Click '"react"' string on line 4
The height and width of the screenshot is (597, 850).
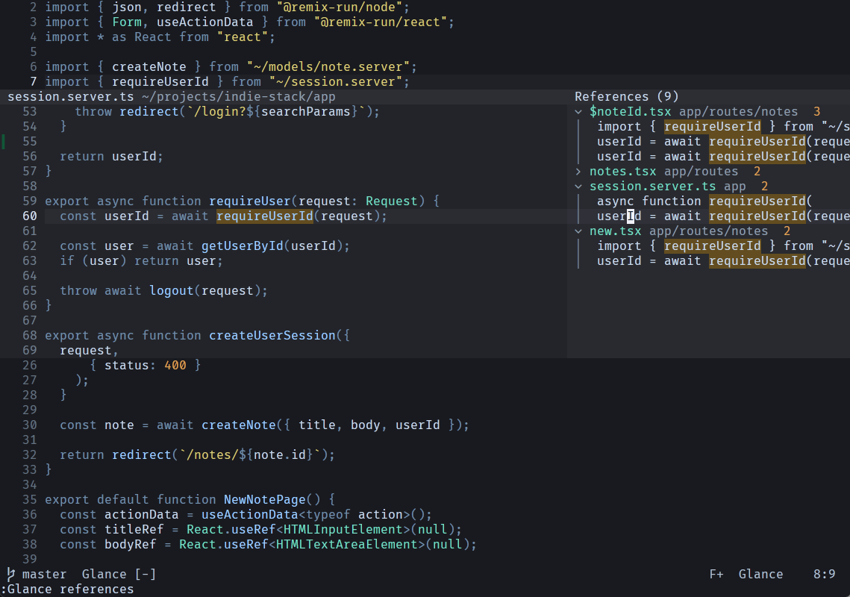[x=243, y=37]
